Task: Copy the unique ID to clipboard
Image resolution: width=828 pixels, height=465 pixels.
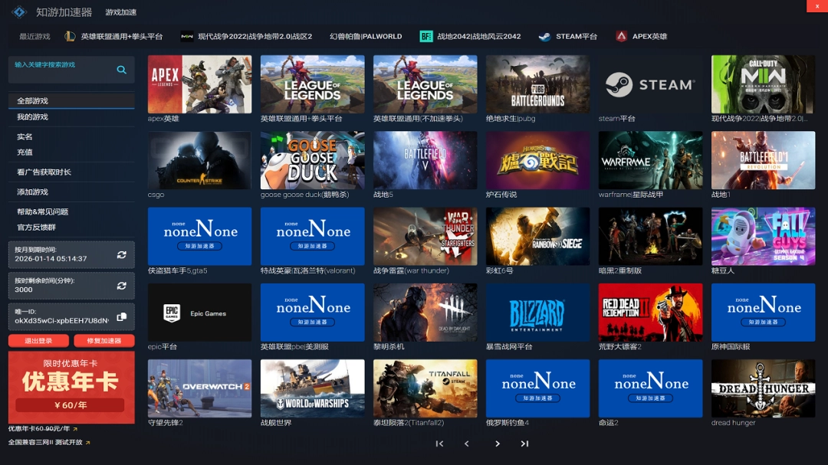Action: pos(121,317)
